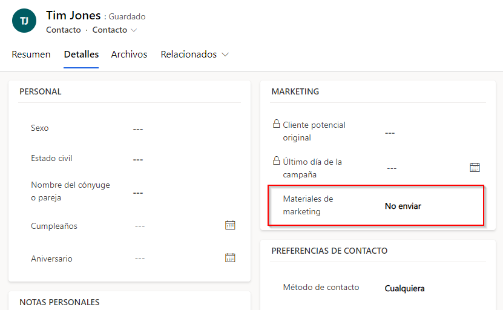Expand the Relacionados tab chevron
Screen dimensions: 503x310
click(x=225, y=54)
